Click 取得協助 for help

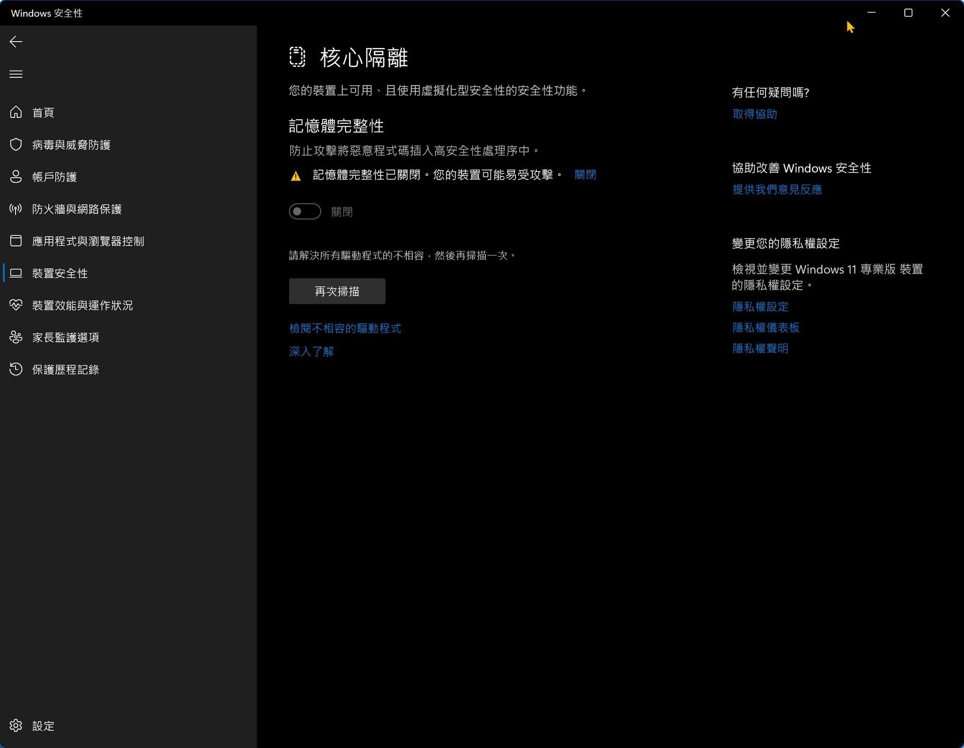[x=754, y=114]
